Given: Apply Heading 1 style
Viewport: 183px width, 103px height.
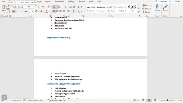Looking at the screenshot, I should [x=111, y=9].
